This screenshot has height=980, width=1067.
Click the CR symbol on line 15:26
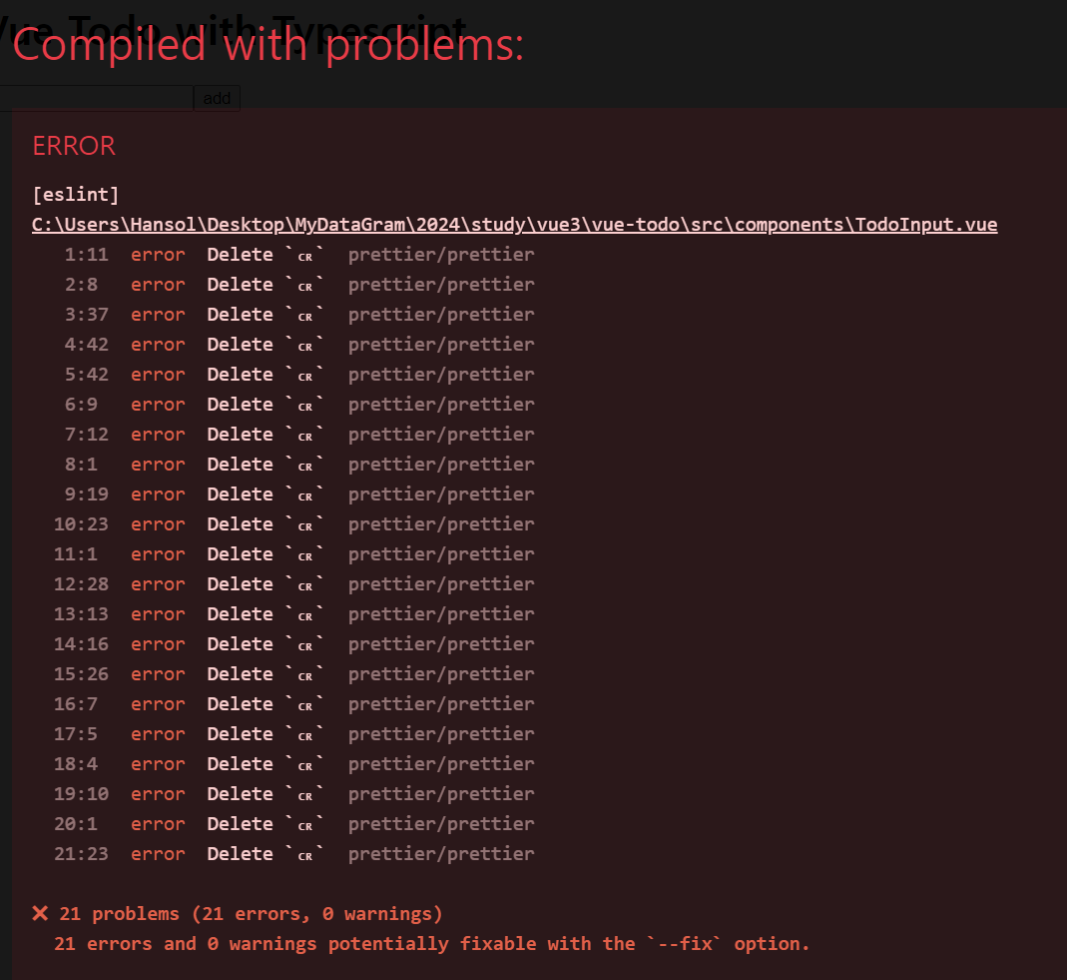point(304,677)
